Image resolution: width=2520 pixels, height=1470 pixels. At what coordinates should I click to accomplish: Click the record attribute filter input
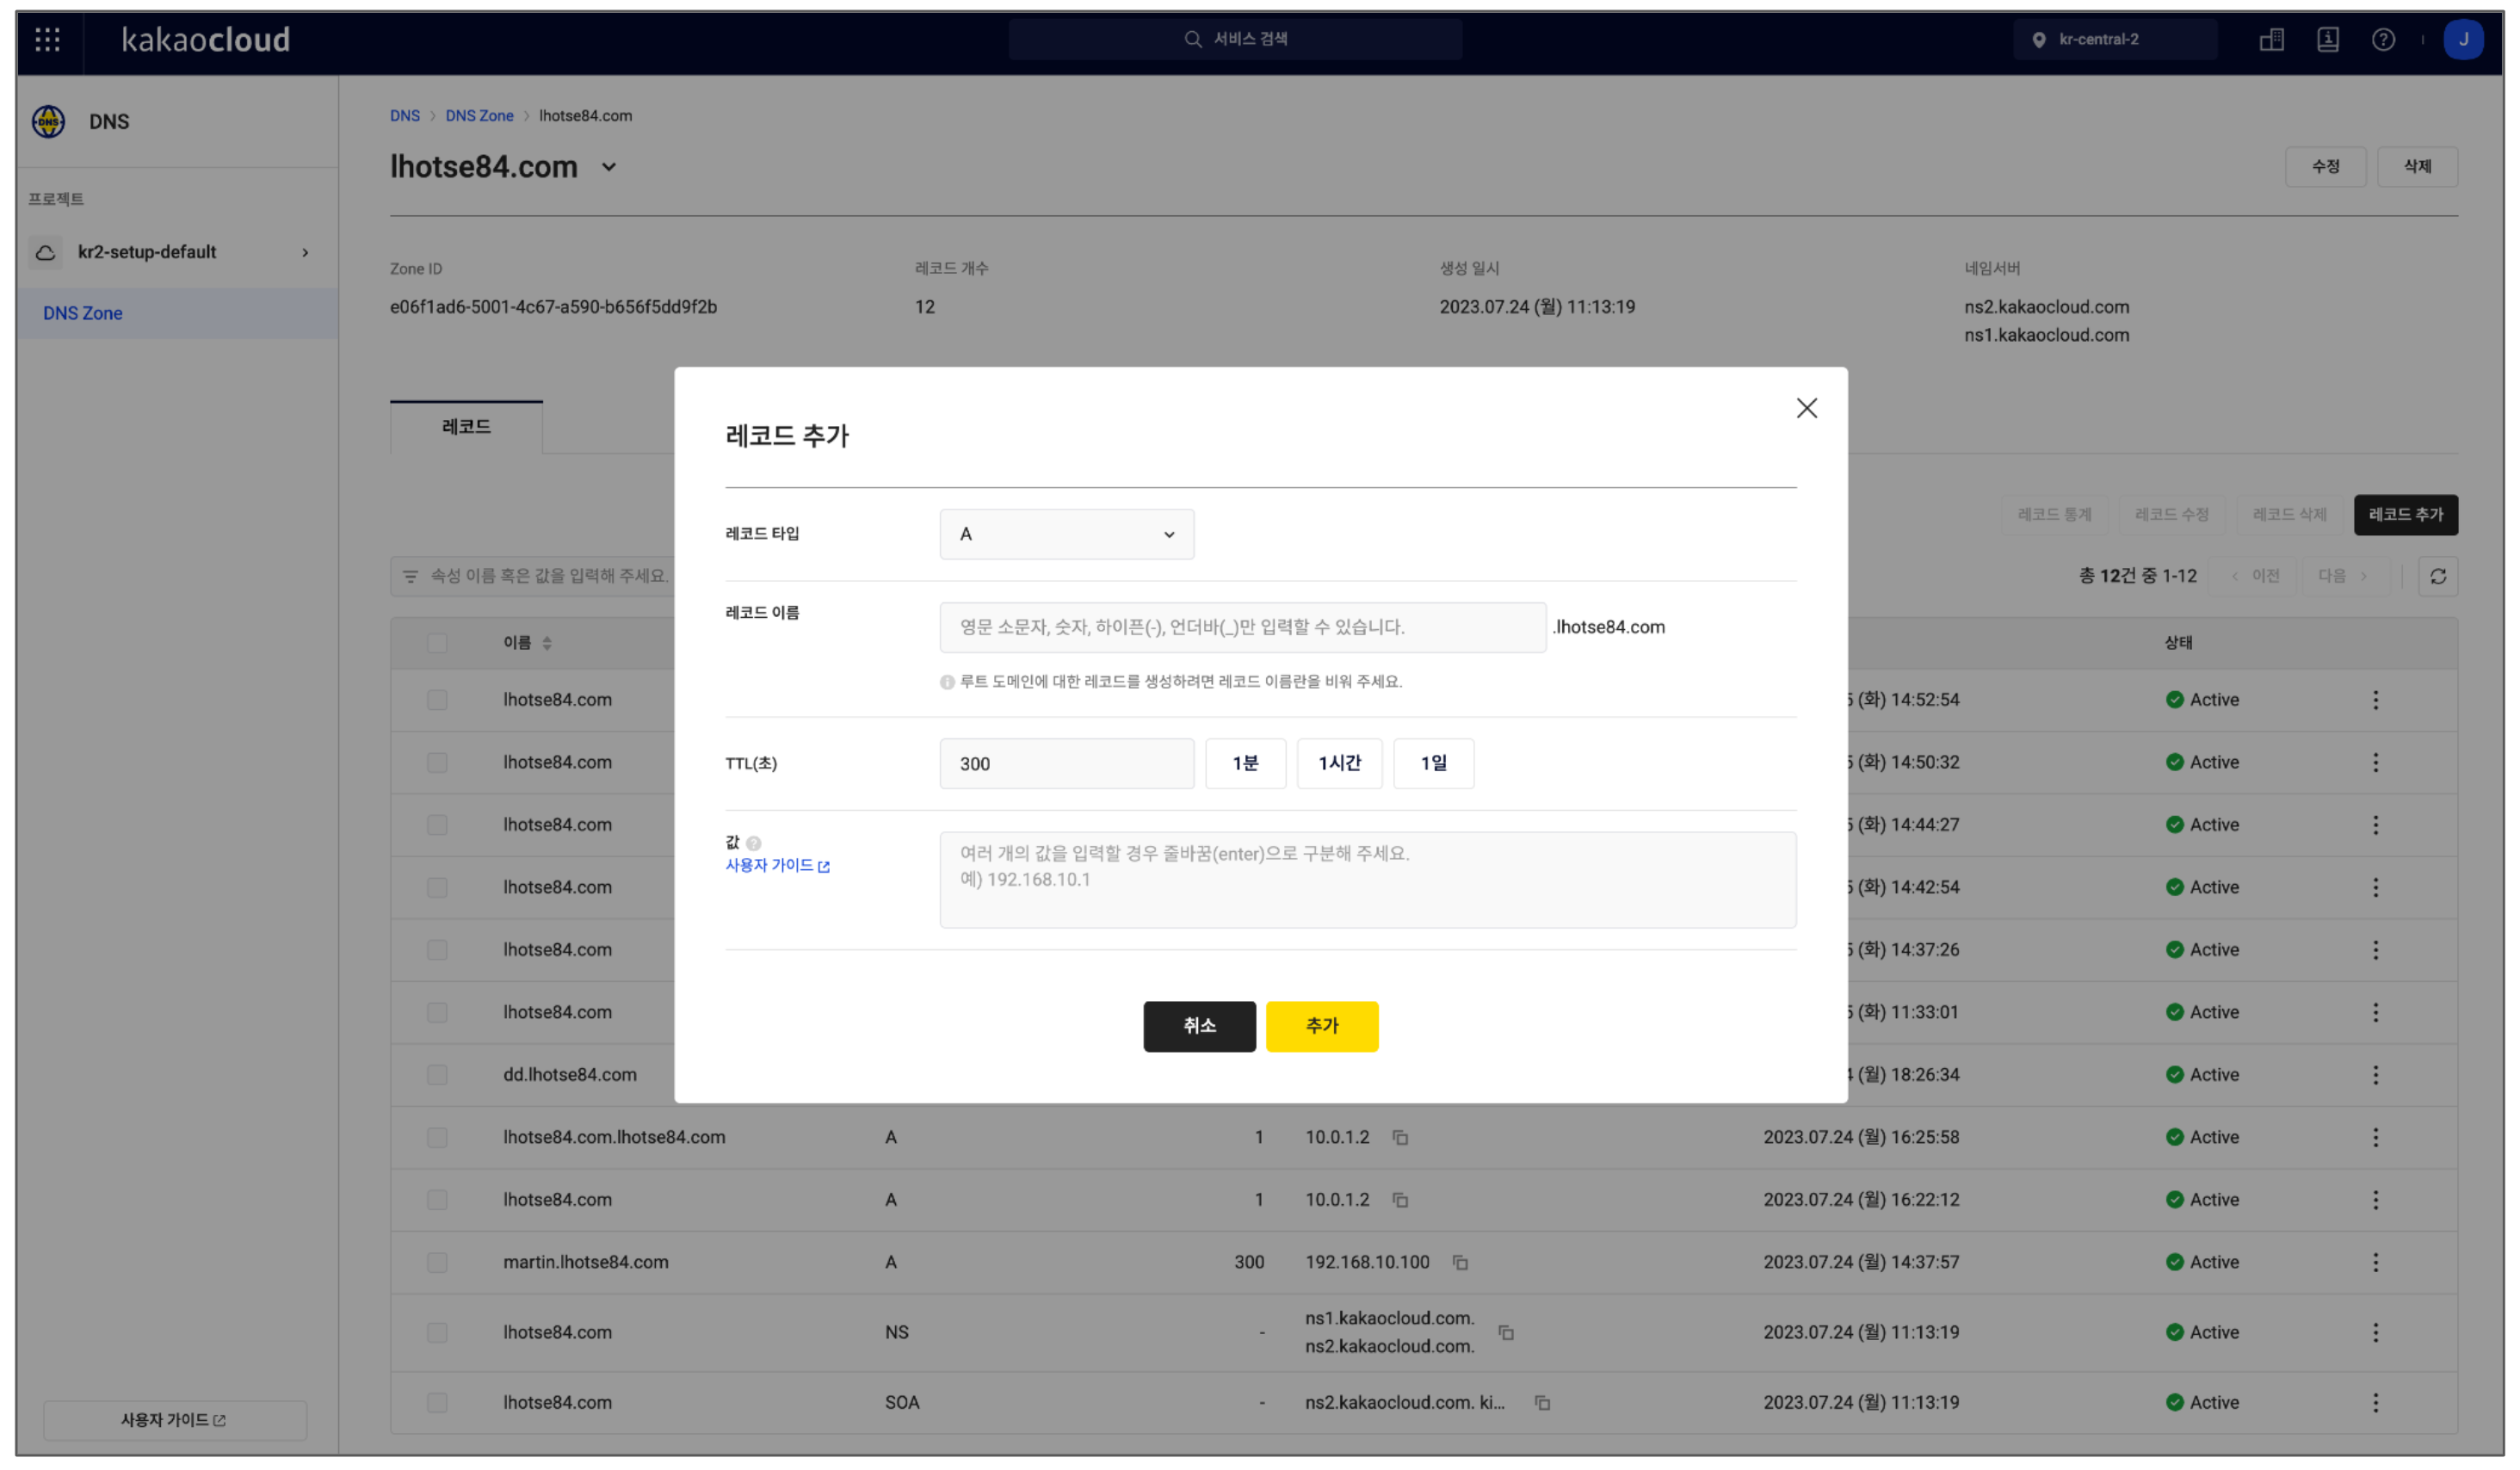pyautogui.click(x=533, y=576)
